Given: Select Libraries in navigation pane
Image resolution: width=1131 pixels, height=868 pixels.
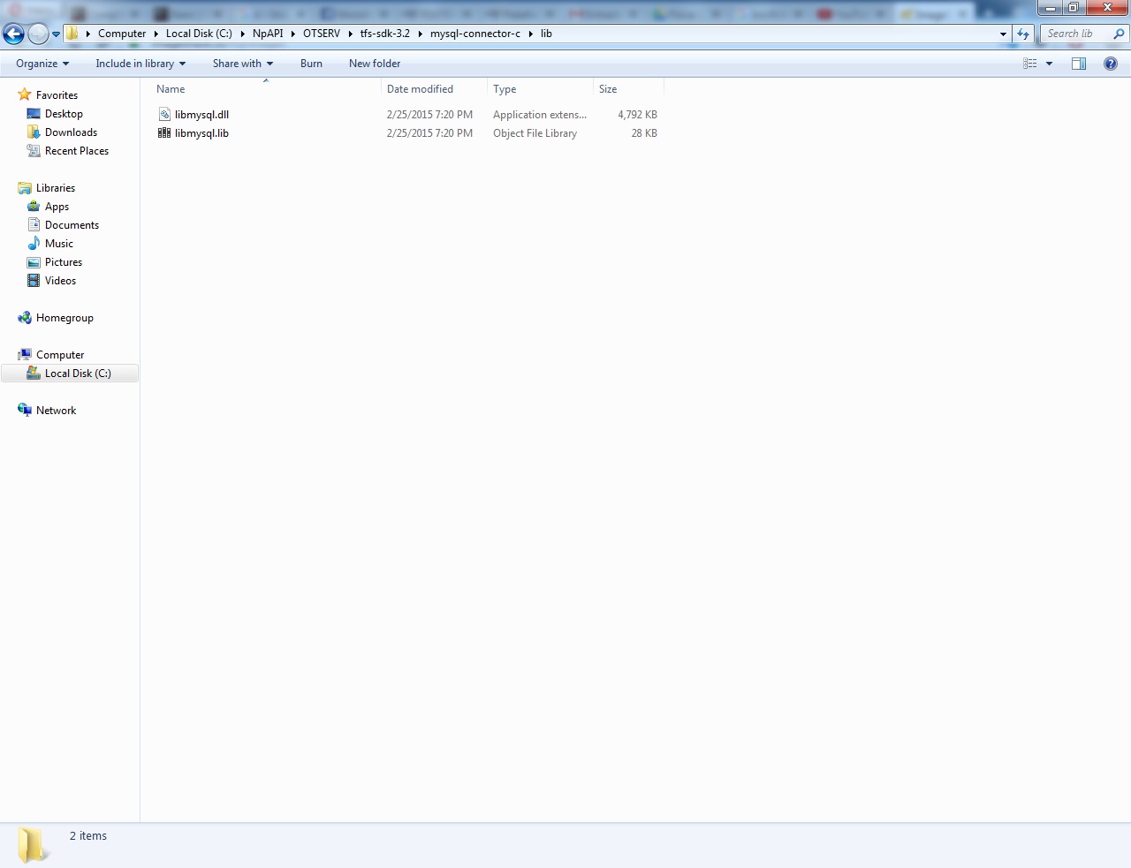Looking at the screenshot, I should pos(55,188).
